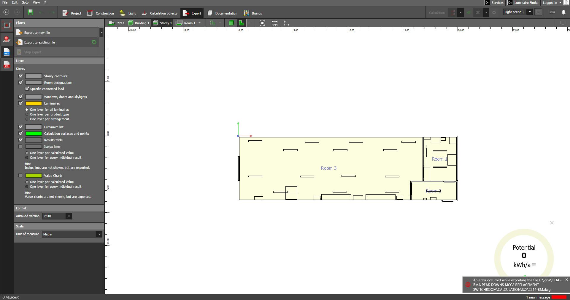Viewport: 570px width, 300px height.
Task: Toggle the Specific connected load checkbox
Action: click(x=27, y=89)
